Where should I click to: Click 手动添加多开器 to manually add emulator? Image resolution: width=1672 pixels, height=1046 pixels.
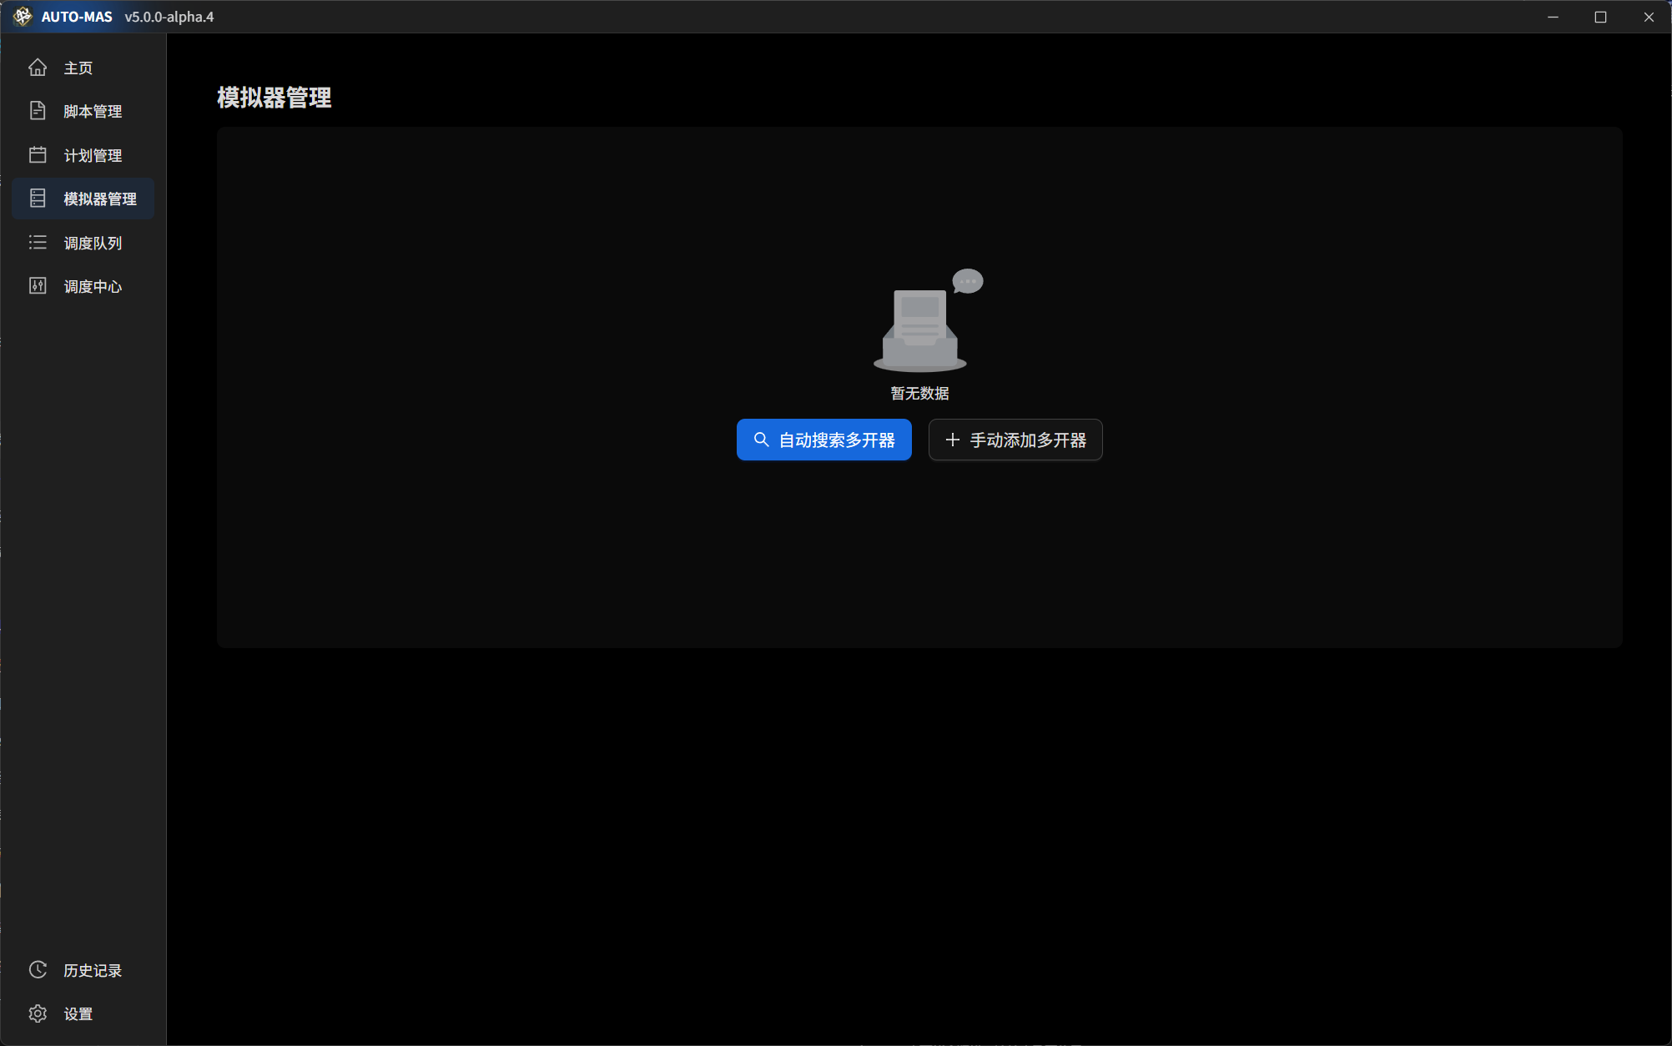coord(1015,440)
